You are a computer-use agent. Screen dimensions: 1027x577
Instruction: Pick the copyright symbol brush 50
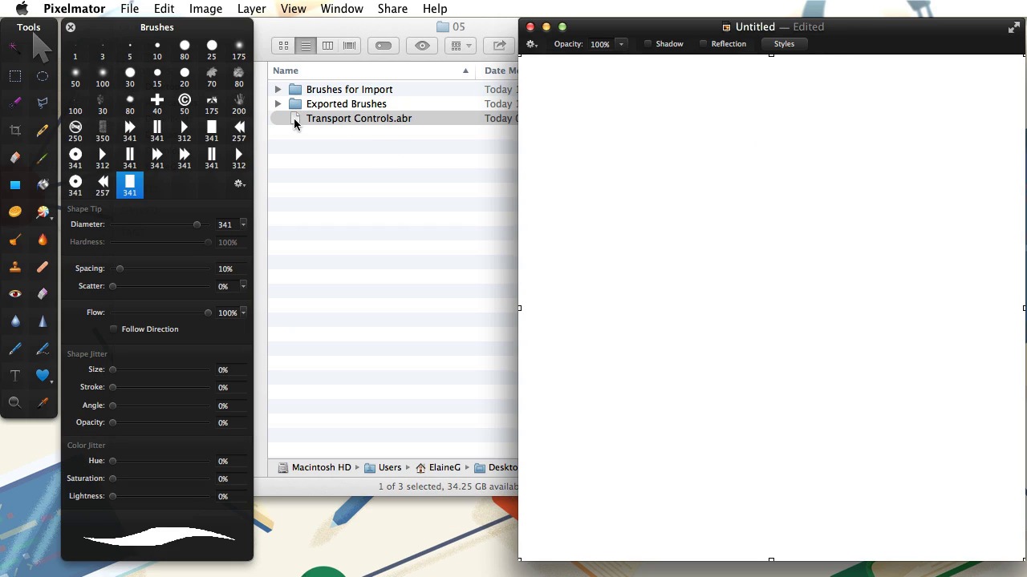[x=185, y=103]
